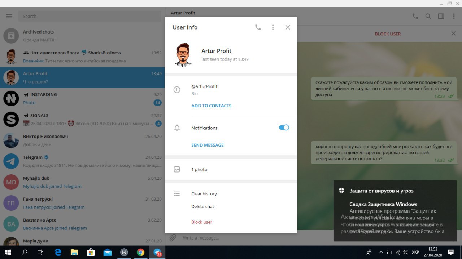The height and width of the screenshot is (259, 462).
Task: Call Artur Profit from User Info phone icon
Action: point(258,27)
